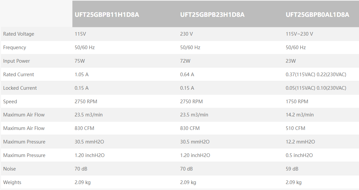Click the 75W input power value
Viewport: 359px width, 190px height.
80,61
